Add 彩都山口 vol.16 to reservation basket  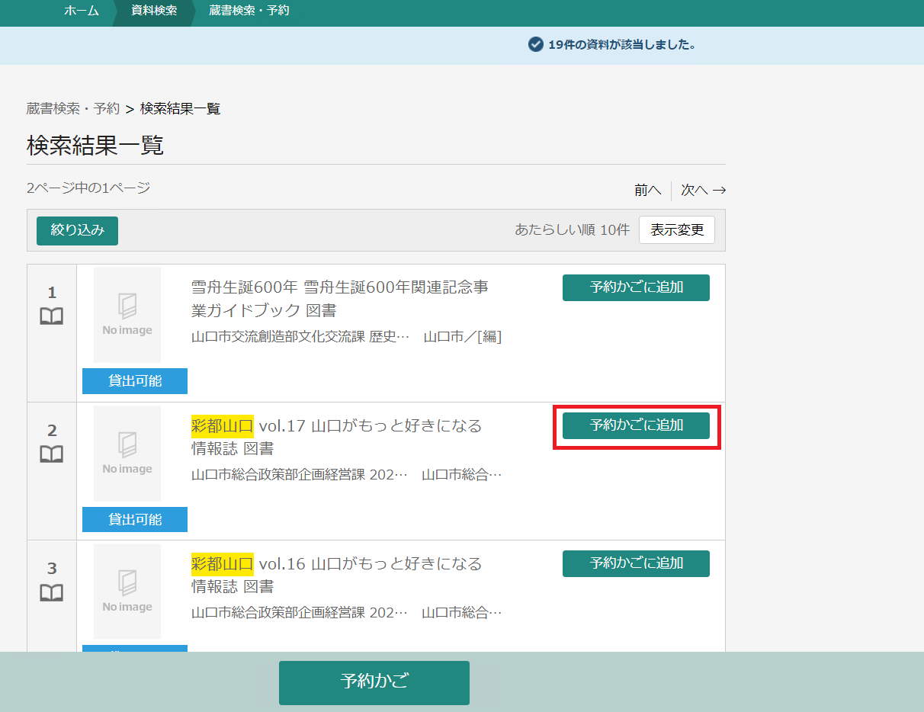(636, 563)
